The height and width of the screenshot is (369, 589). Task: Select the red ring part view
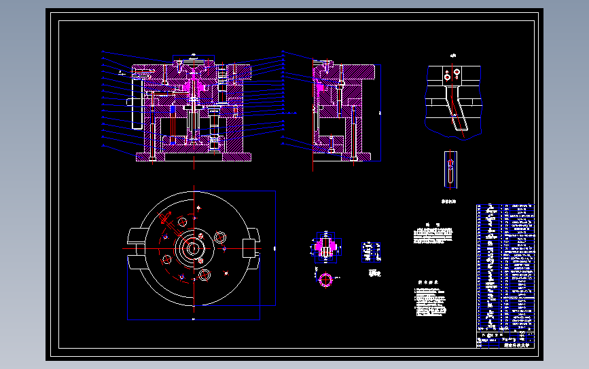pyautogui.click(x=325, y=279)
